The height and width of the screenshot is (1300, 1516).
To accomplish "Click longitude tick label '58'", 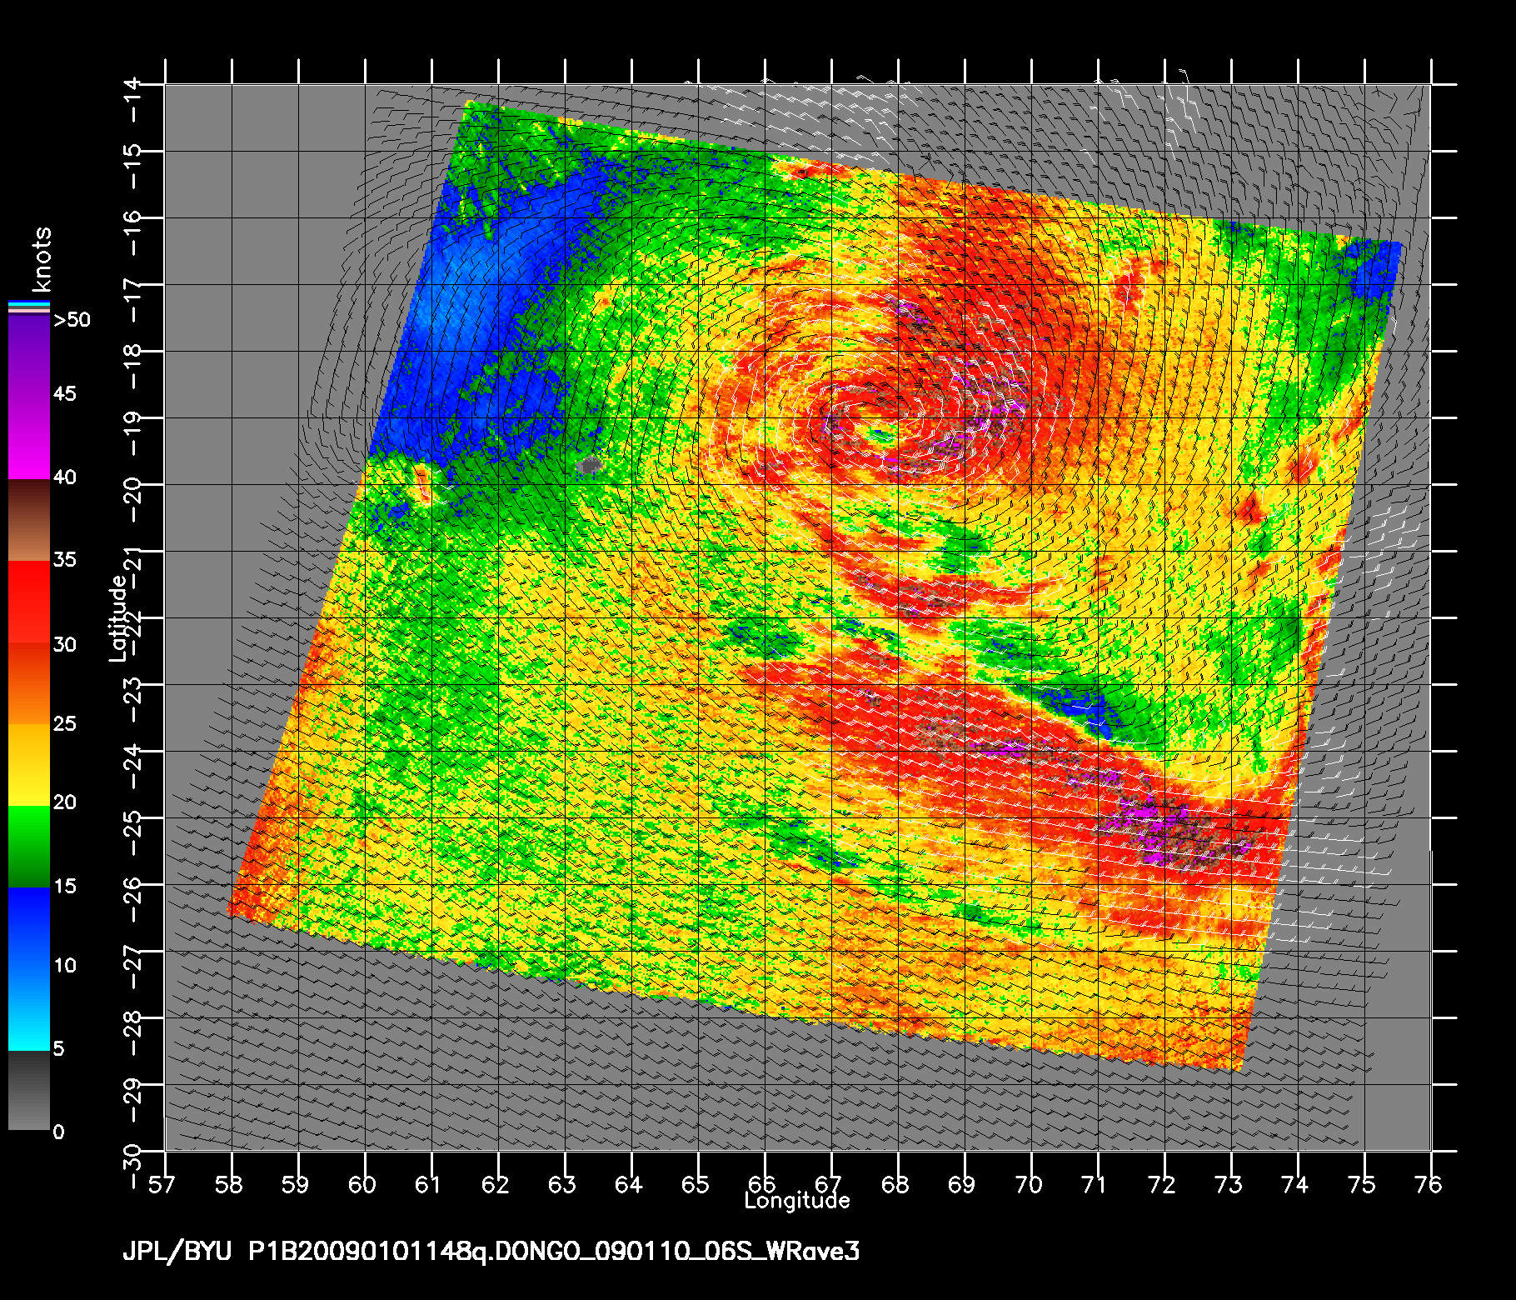I will pyautogui.click(x=229, y=1184).
